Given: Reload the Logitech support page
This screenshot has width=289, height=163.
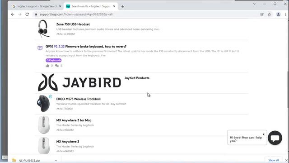Looking at the screenshot, I should 27,14.
